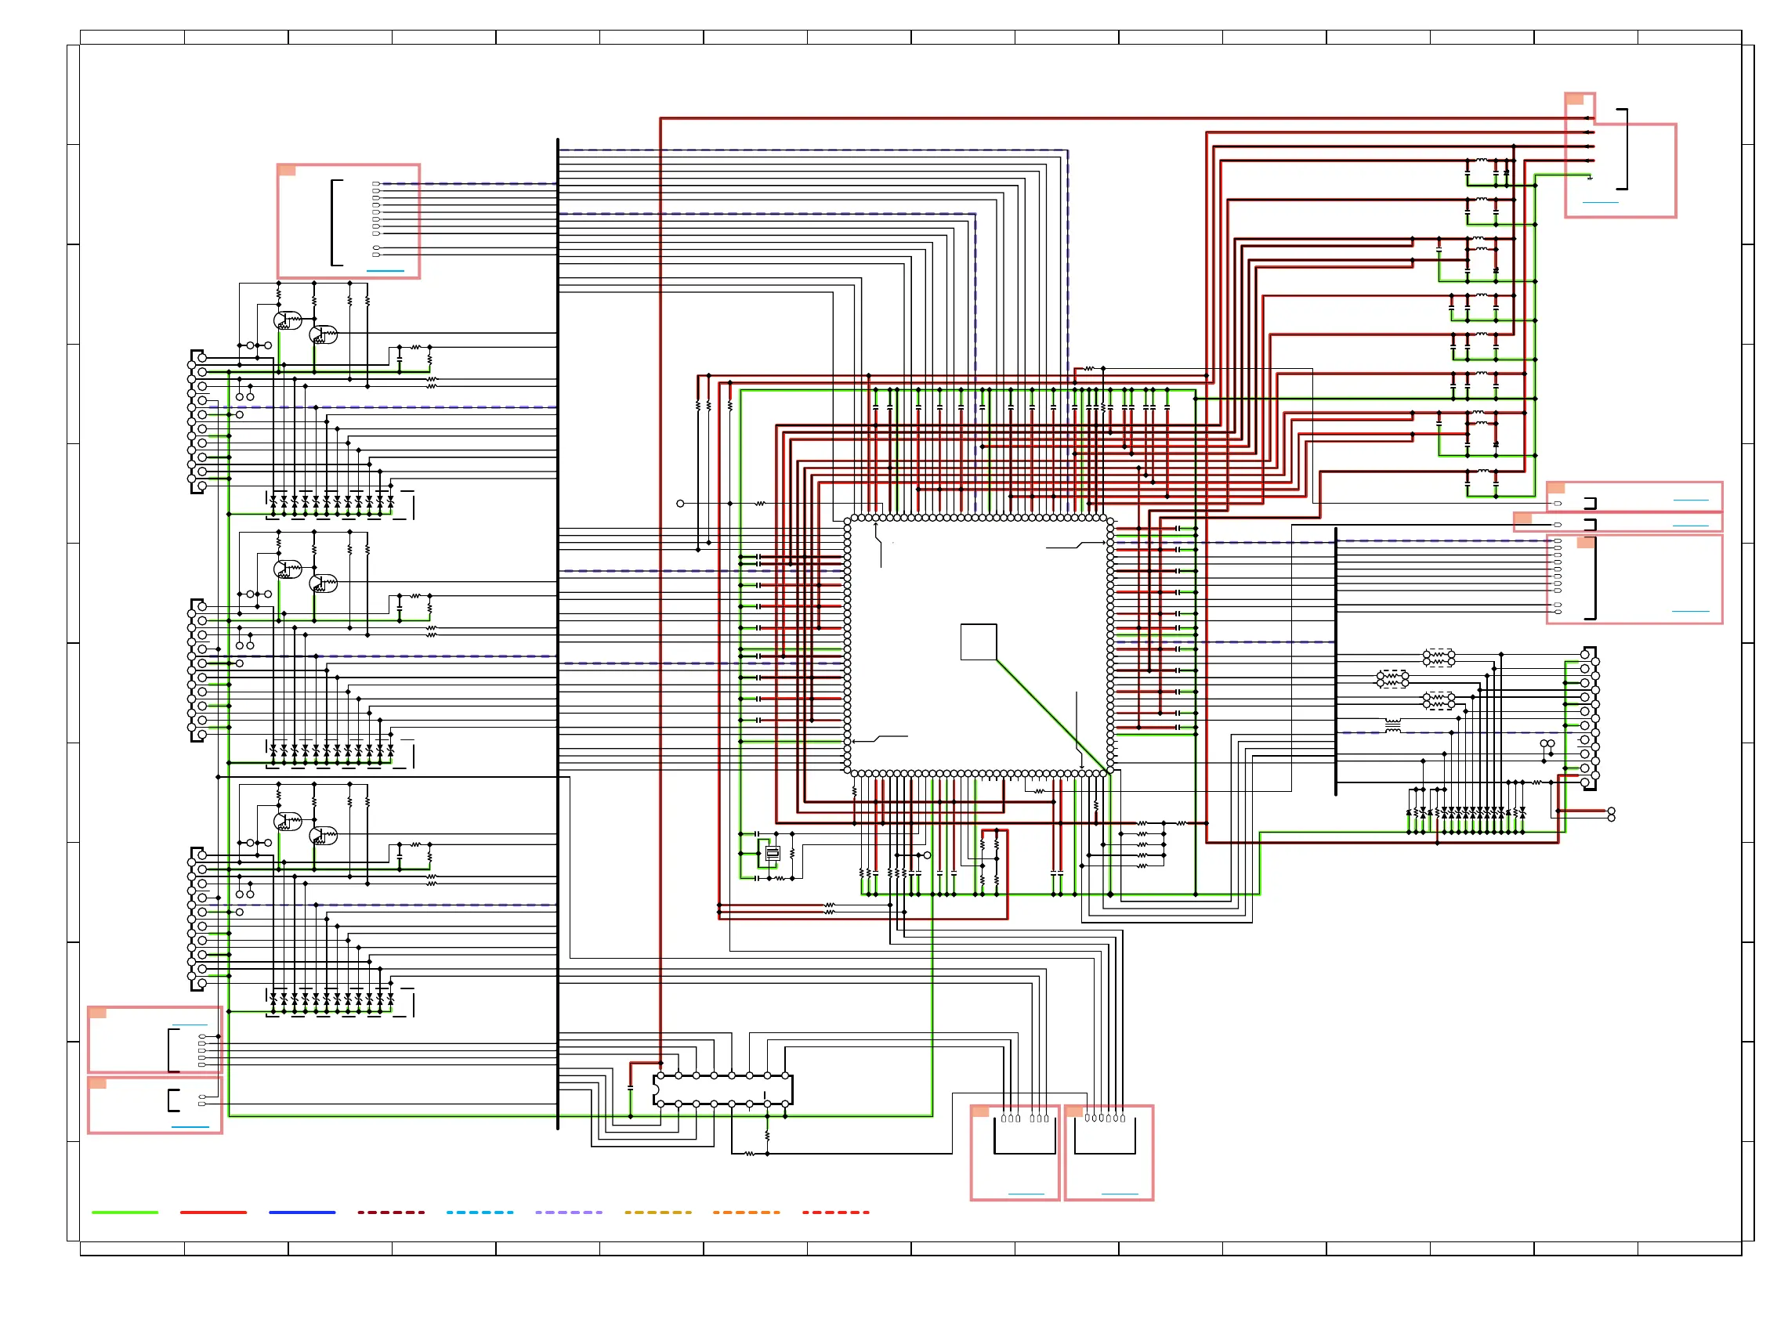Select the bottom left multi-pin circular connector
The width and height of the screenshot is (1777, 1319).
197,919
